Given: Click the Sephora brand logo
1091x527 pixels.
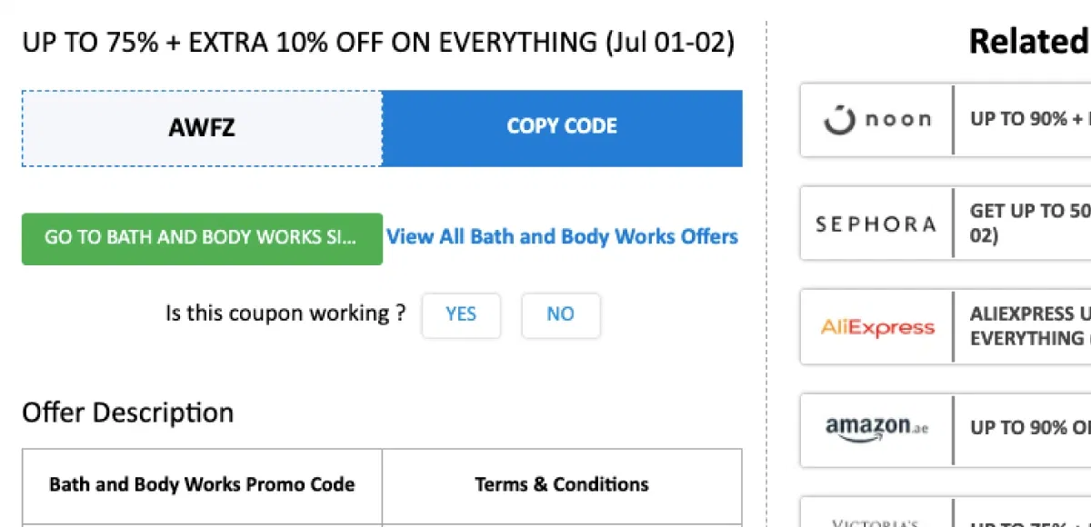Looking at the screenshot, I should tap(875, 223).
